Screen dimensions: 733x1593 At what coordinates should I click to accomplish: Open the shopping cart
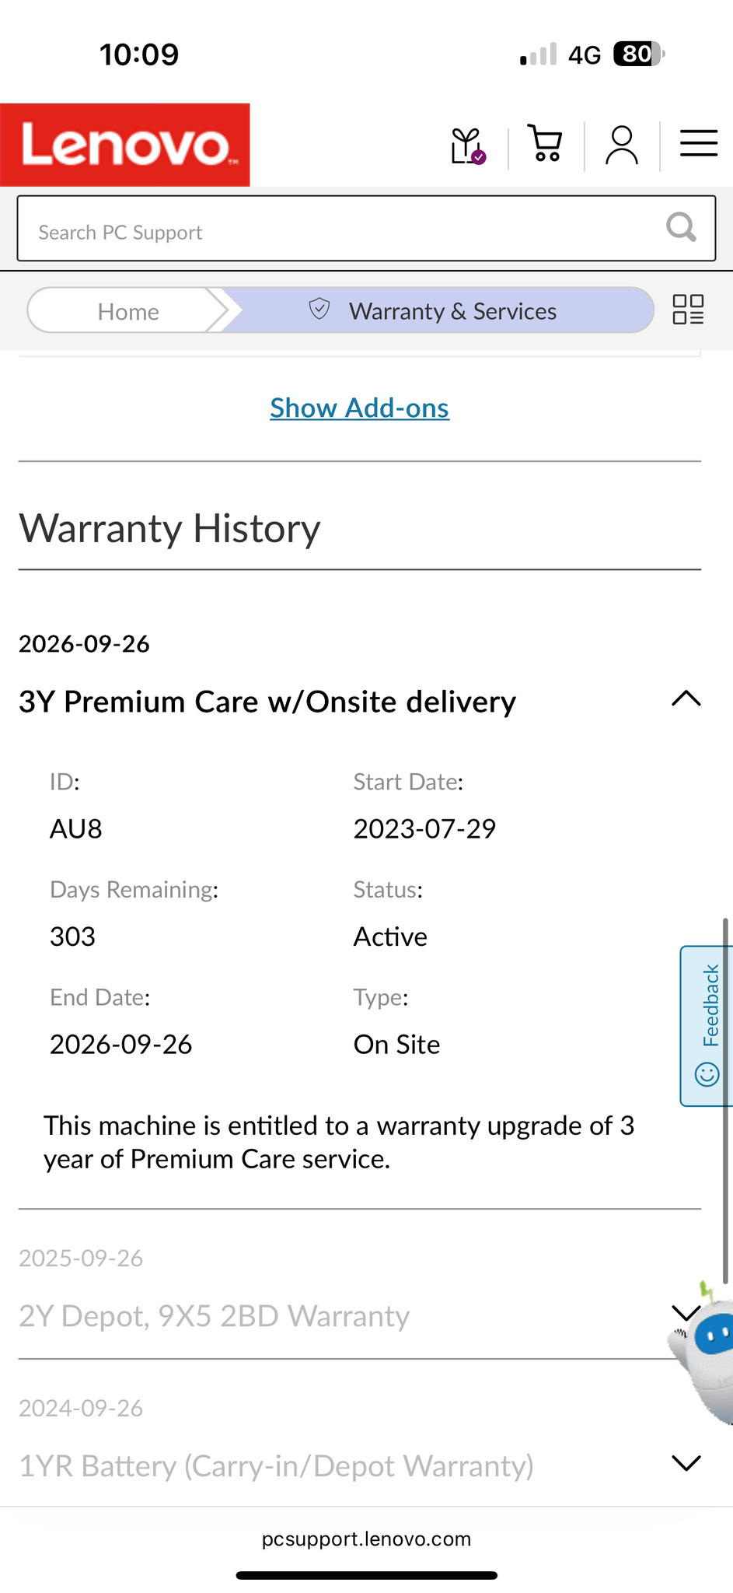click(x=545, y=144)
